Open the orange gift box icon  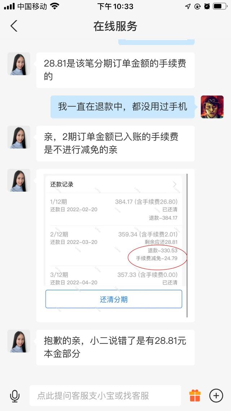click(x=195, y=395)
